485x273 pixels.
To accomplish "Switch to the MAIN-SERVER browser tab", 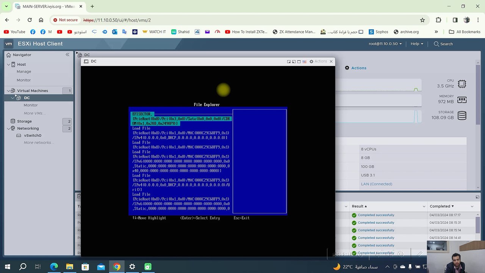I will [x=48, y=6].
